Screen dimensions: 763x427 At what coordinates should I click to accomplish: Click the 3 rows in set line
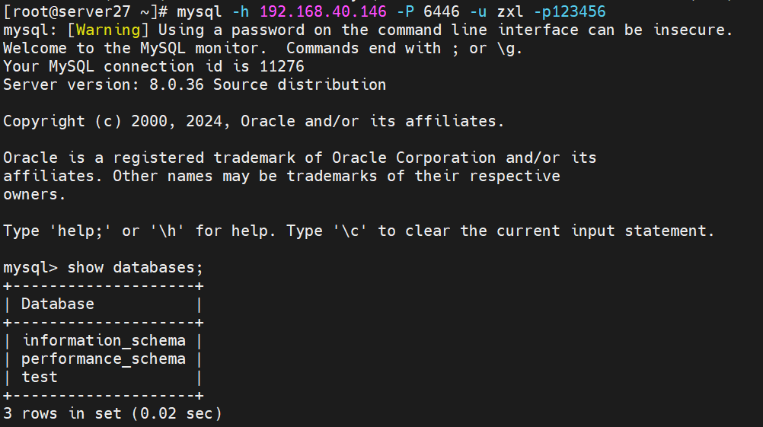tap(113, 413)
